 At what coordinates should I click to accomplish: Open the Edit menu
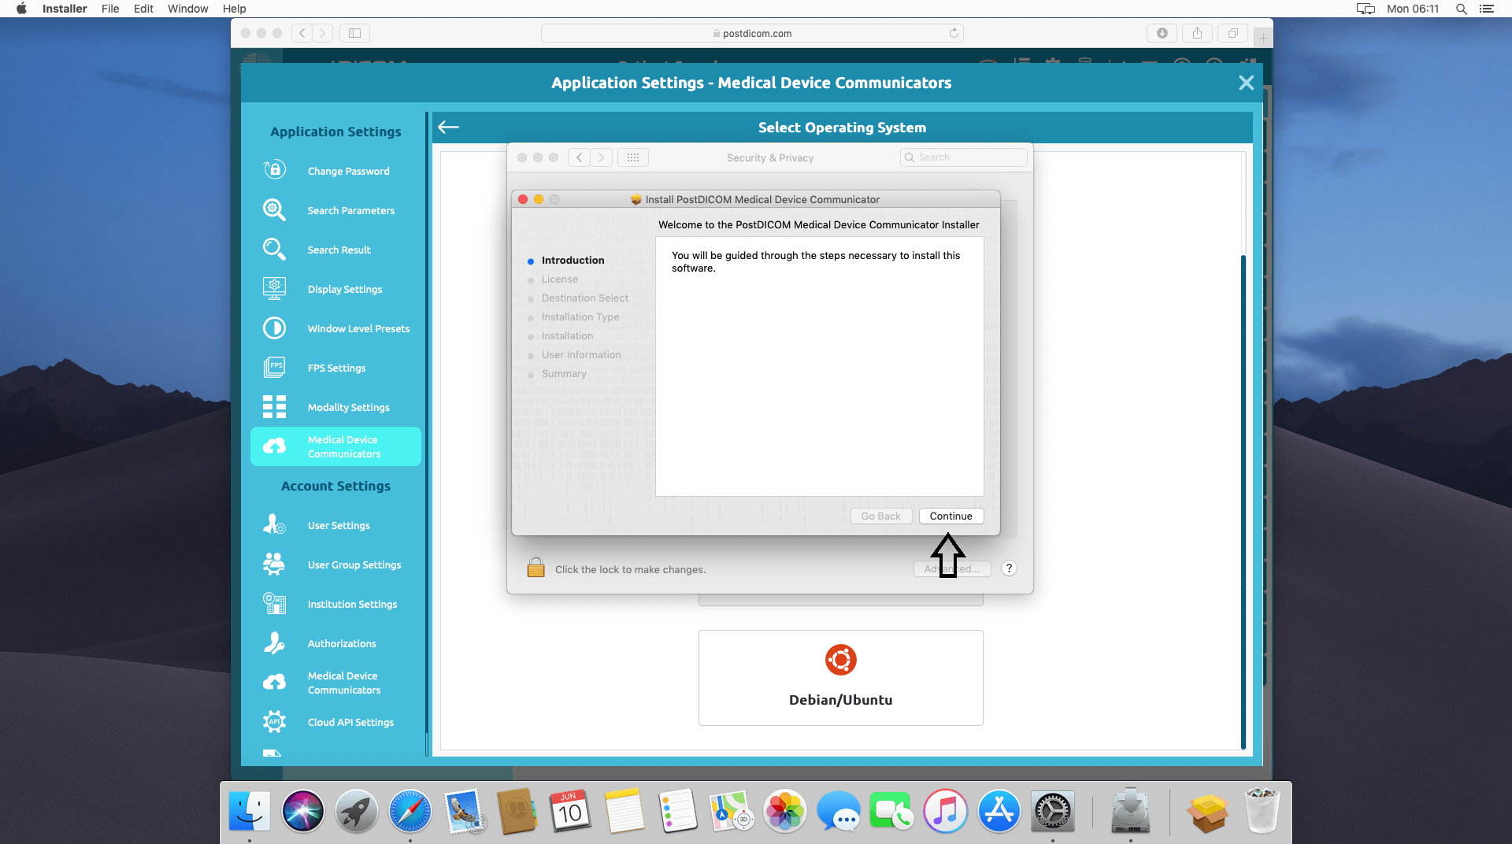click(143, 9)
